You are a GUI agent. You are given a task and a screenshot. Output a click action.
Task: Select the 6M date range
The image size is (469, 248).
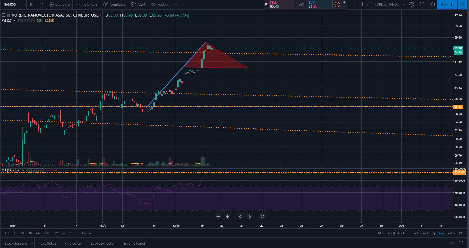point(38,233)
